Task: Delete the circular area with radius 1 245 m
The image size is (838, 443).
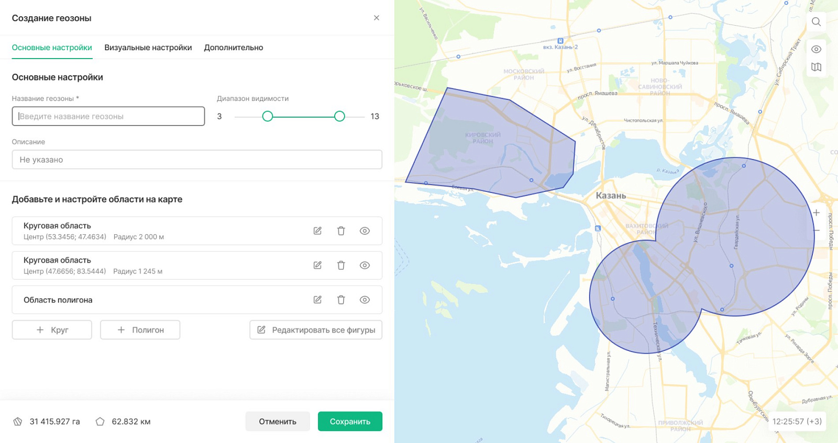Action: (341, 265)
